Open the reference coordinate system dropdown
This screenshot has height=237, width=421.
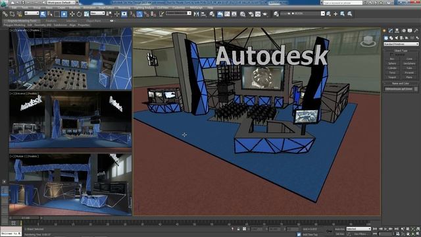click(x=97, y=13)
